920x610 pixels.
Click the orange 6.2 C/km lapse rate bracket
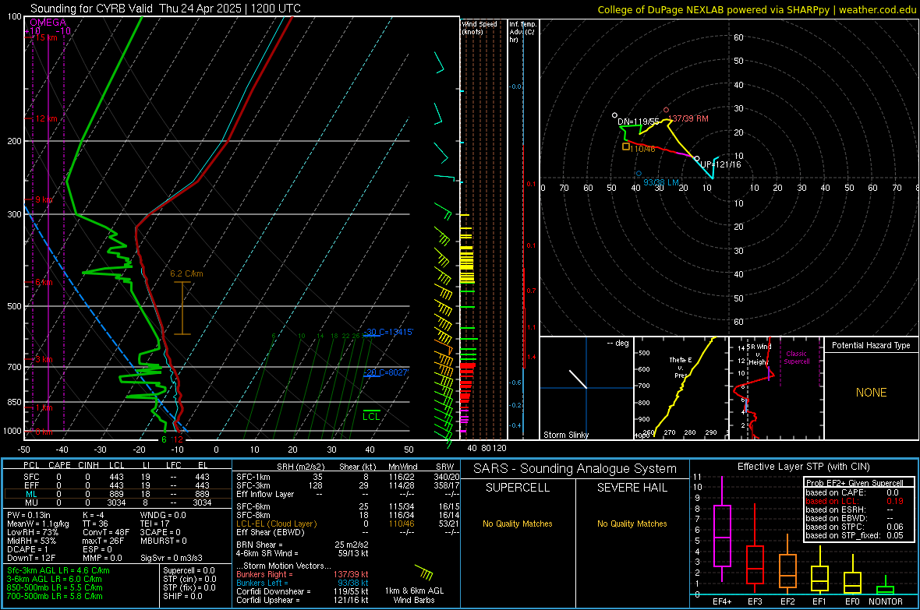182,309
